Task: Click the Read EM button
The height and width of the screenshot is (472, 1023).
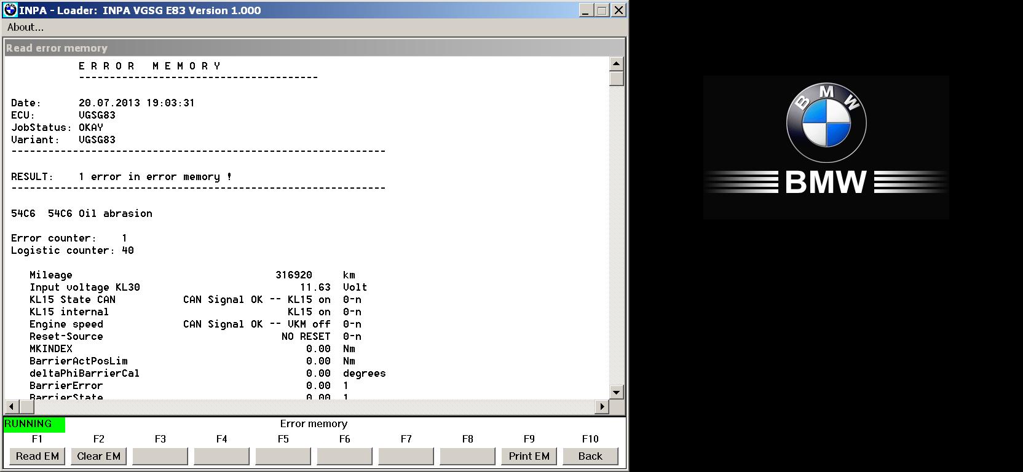Action: point(38,456)
